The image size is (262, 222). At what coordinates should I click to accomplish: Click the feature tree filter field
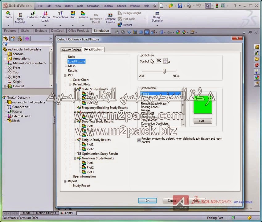[x=27, y=44]
